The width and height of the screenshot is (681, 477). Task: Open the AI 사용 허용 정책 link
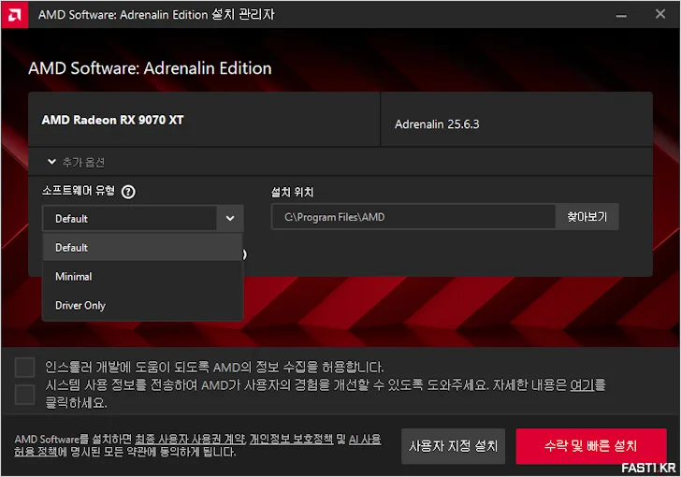365,440
